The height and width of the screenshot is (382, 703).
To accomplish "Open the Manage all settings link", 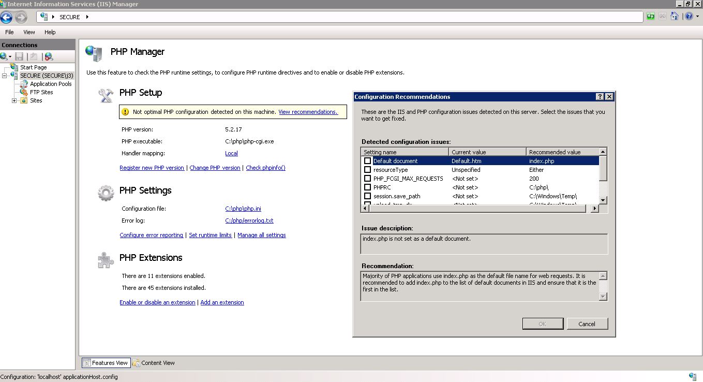I will (261, 235).
